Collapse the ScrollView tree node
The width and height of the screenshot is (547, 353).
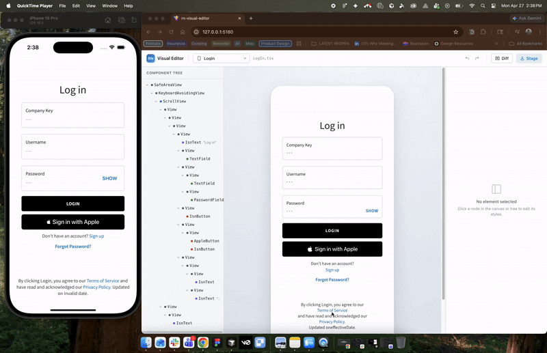(156, 101)
